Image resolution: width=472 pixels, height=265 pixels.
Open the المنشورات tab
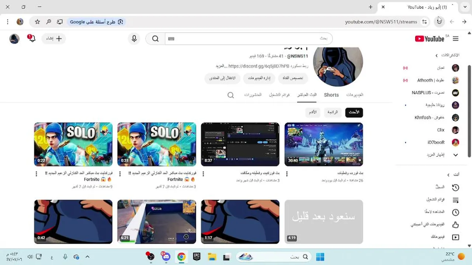tap(253, 95)
